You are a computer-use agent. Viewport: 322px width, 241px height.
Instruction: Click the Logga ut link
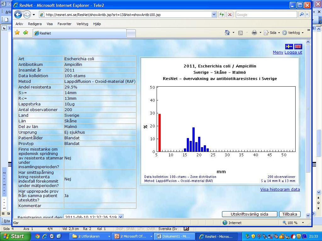click(x=293, y=52)
